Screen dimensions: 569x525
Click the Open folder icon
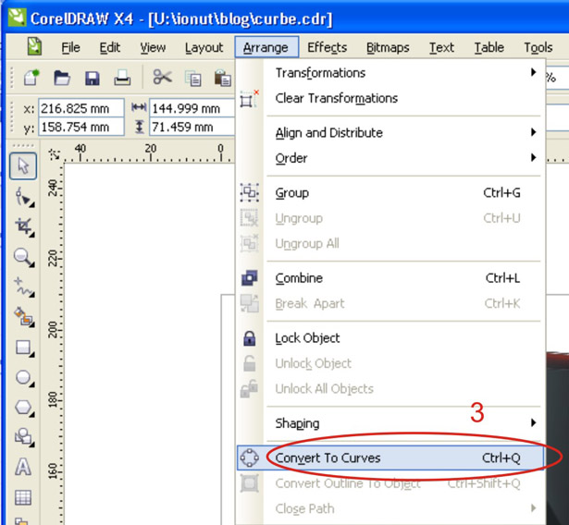click(x=62, y=78)
